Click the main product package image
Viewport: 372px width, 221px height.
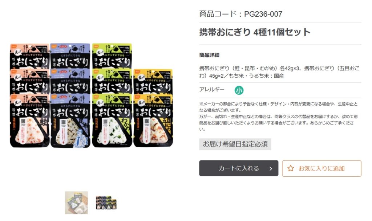pyautogui.click(x=91, y=95)
